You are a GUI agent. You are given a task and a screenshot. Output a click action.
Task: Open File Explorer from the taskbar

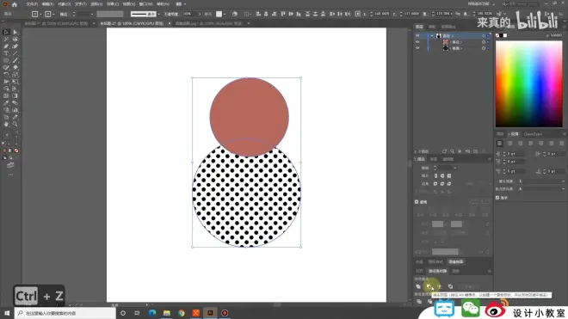(167, 313)
